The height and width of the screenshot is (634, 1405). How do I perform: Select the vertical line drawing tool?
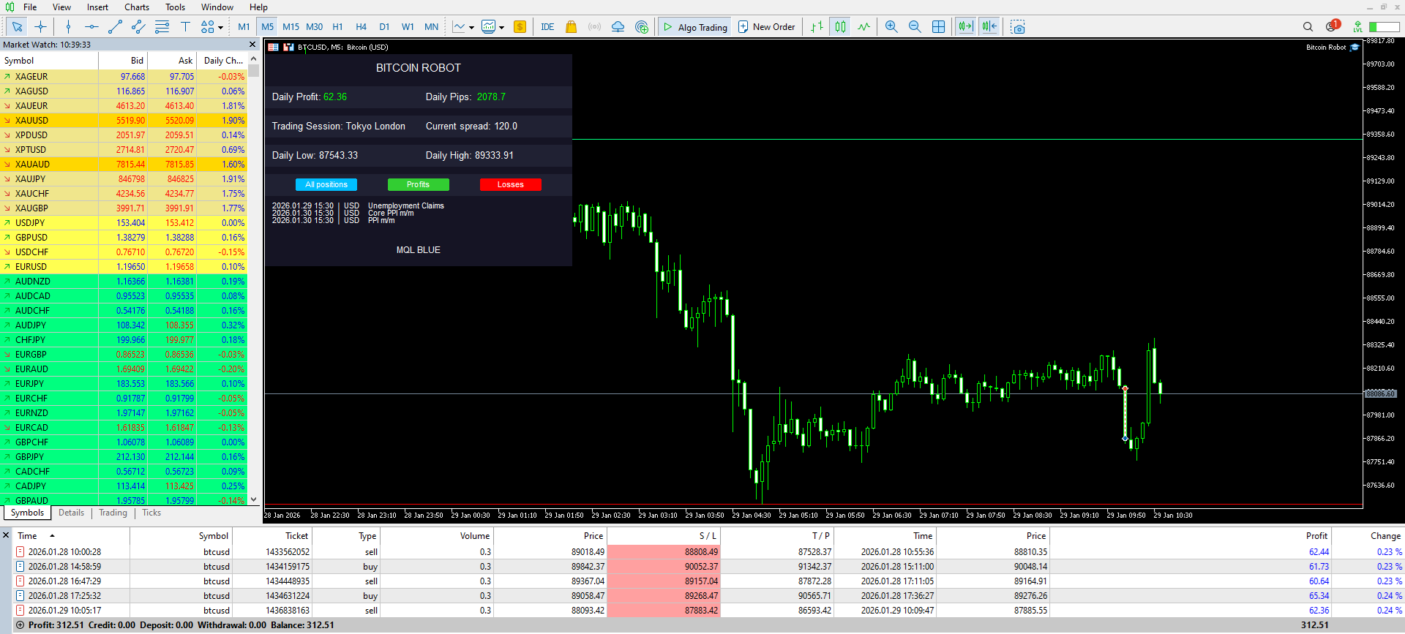pyautogui.click(x=68, y=27)
